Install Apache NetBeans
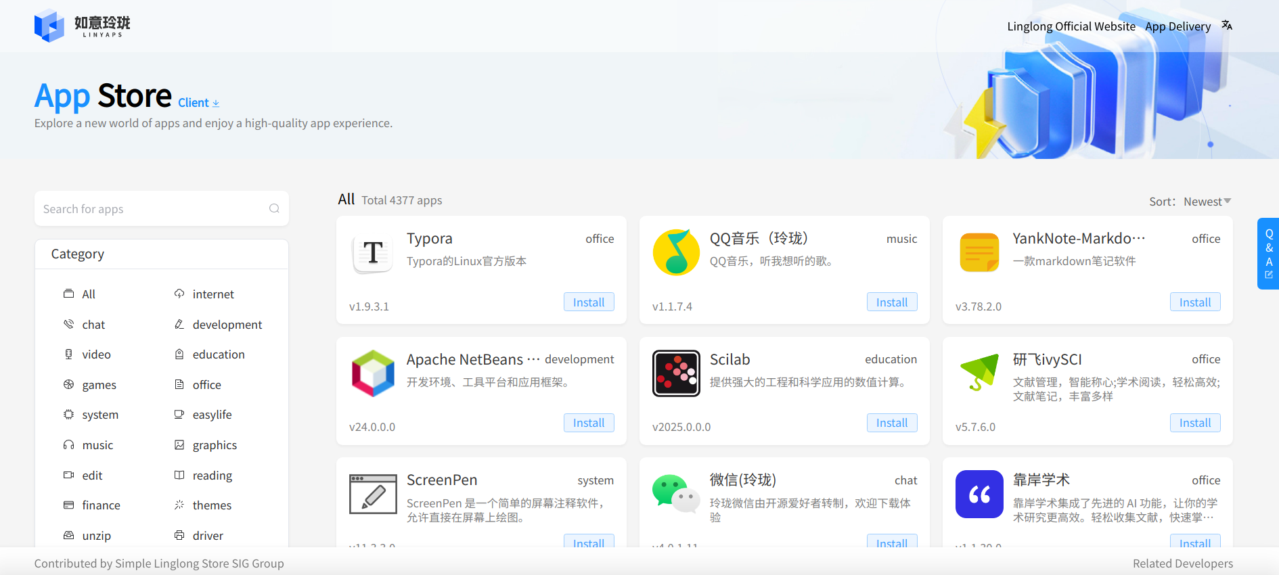 589,423
